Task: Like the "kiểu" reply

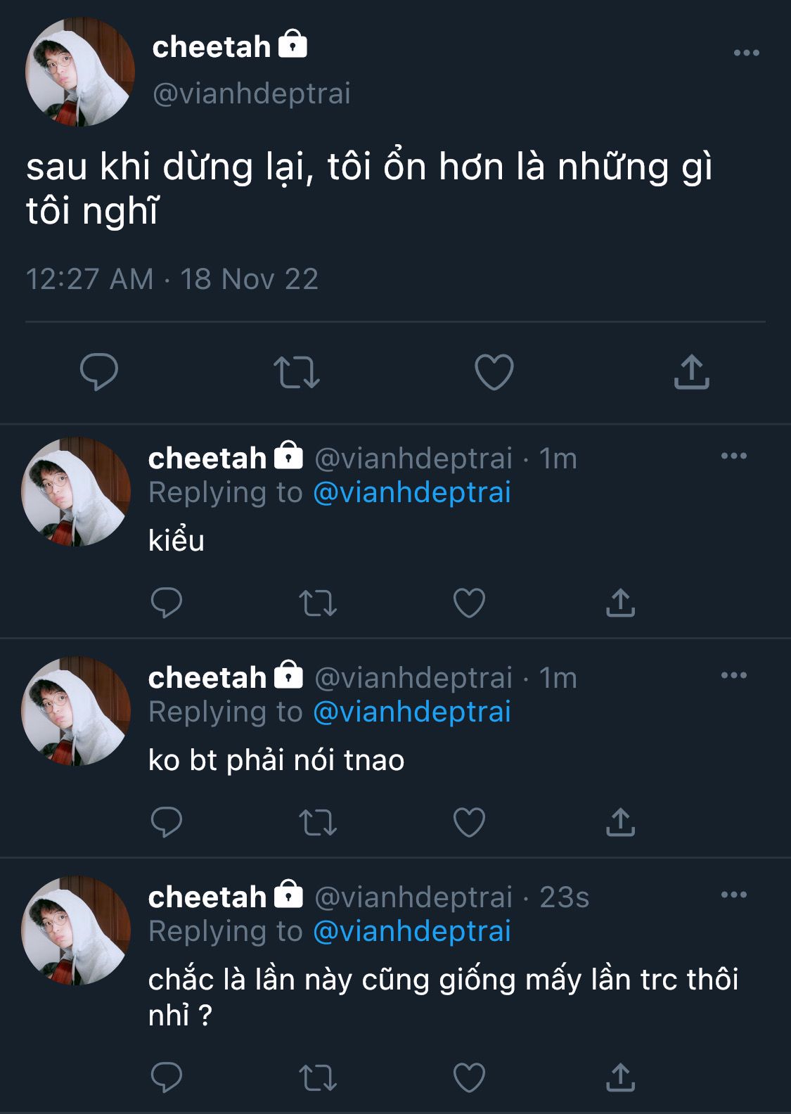Action: click(x=469, y=603)
